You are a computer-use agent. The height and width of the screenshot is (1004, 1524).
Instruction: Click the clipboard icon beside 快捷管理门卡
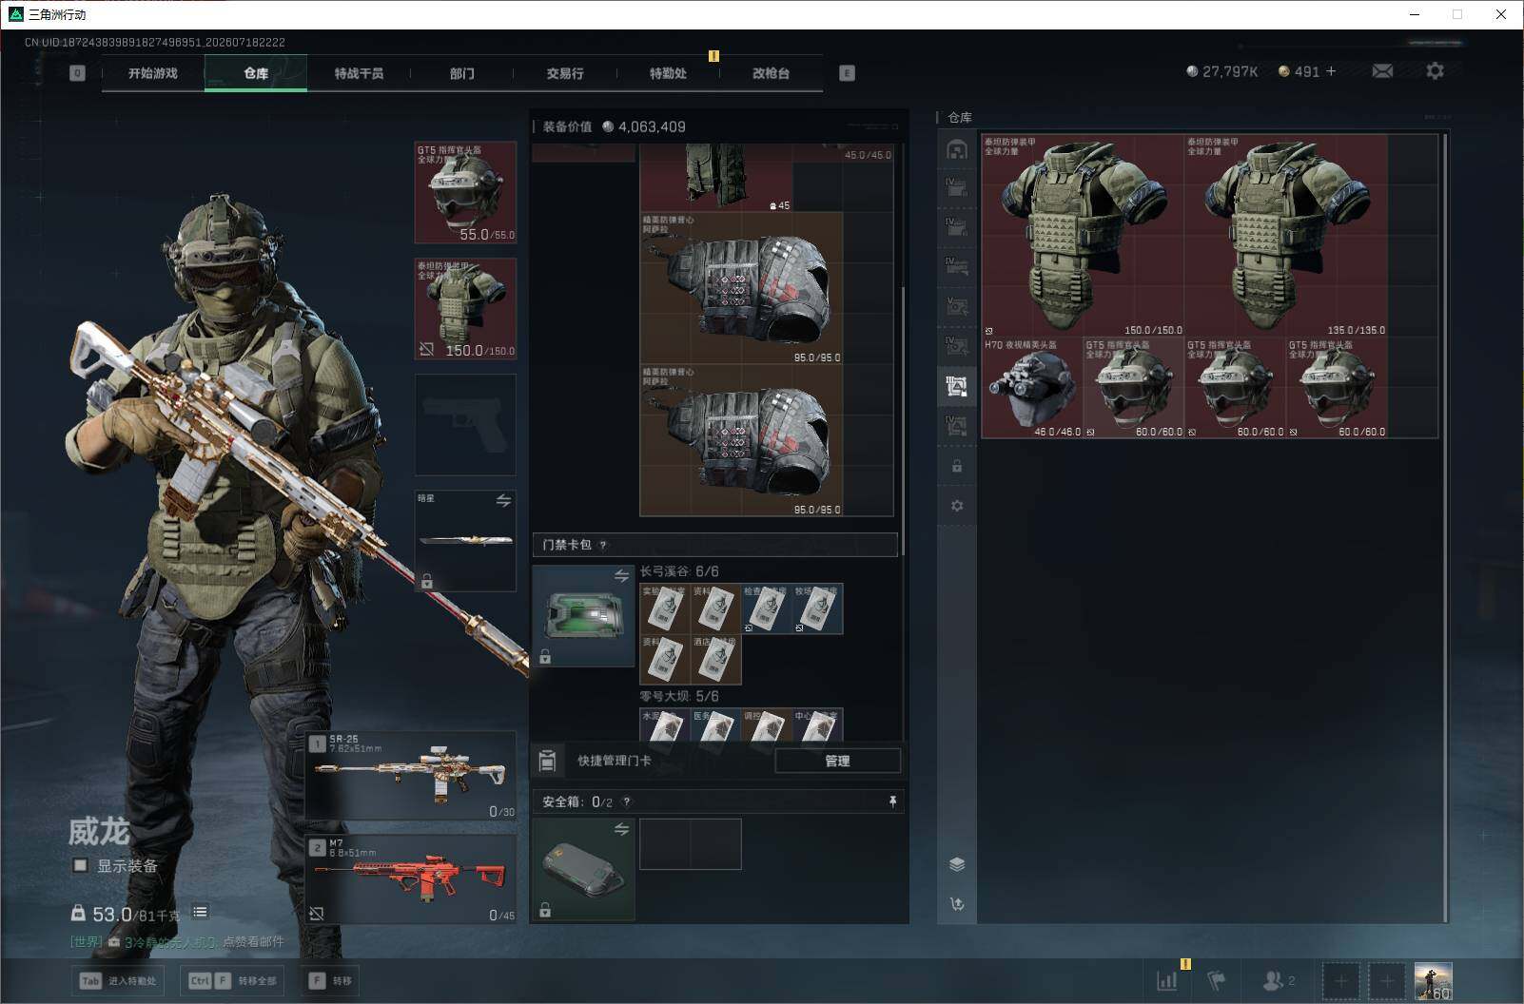click(547, 761)
